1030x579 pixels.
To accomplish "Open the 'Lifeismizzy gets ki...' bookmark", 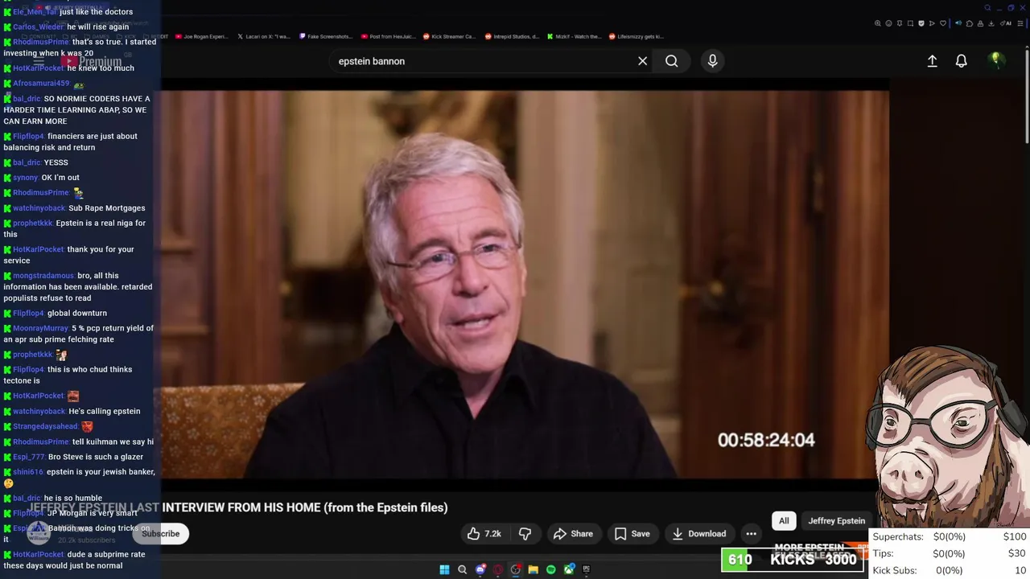I will (637, 36).
